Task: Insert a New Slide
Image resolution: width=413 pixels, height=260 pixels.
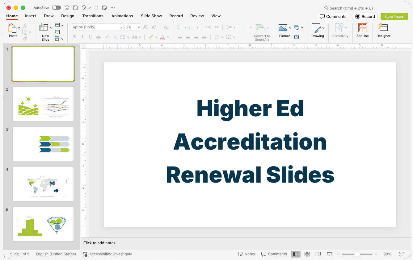Action: coord(44,32)
